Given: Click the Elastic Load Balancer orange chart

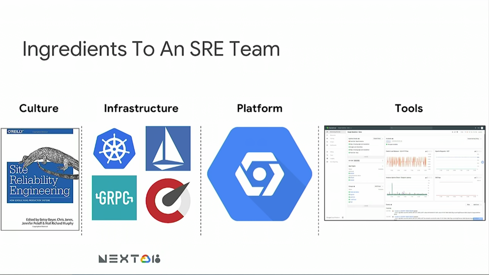Looking at the screenshot, I should (406, 162).
